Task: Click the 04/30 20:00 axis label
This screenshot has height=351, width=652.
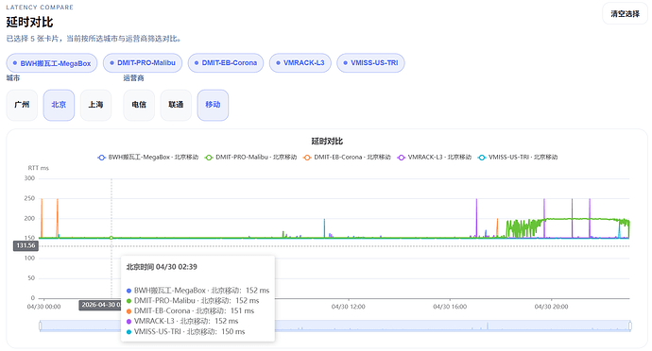Action: pyautogui.click(x=552, y=307)
